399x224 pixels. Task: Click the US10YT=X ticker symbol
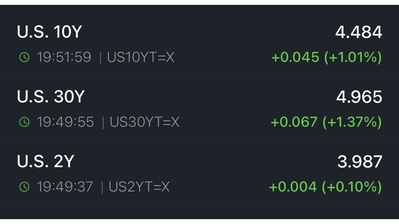[x=141, y=57]
